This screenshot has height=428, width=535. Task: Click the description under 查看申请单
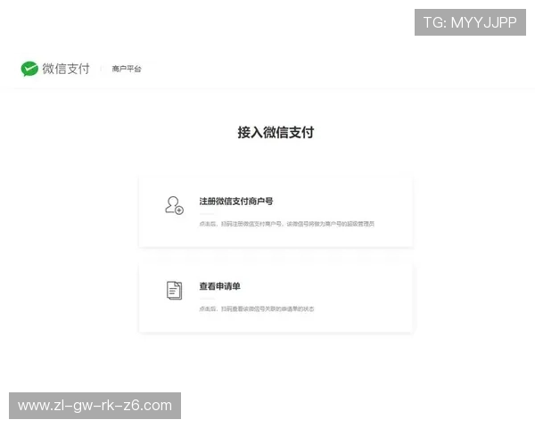tap(257, 309)
